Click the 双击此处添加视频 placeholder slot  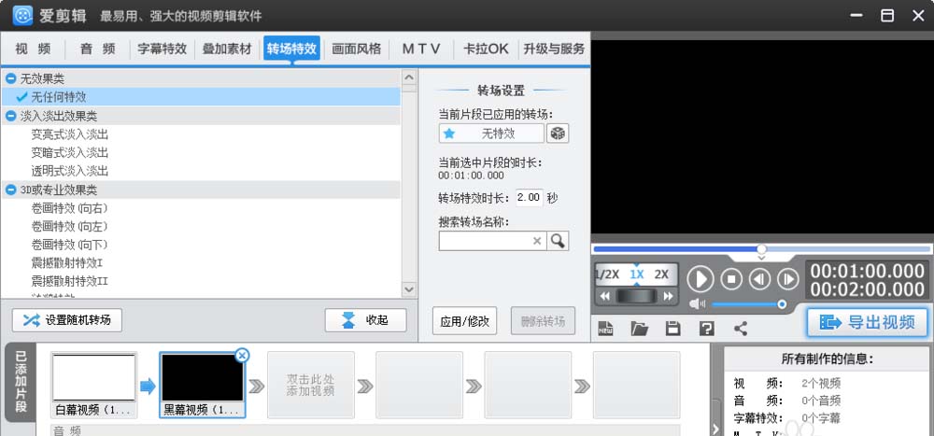(310, 385)
